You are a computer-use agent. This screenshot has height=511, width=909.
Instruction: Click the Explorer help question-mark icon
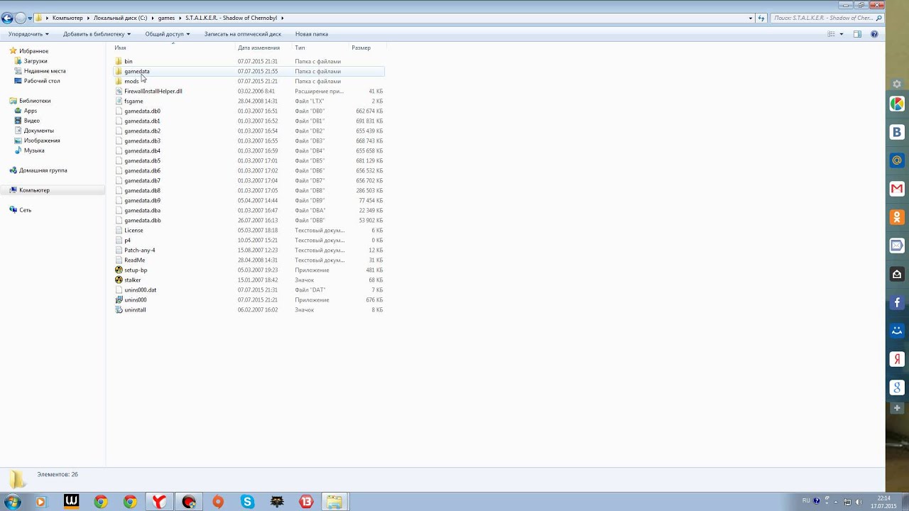874,34
